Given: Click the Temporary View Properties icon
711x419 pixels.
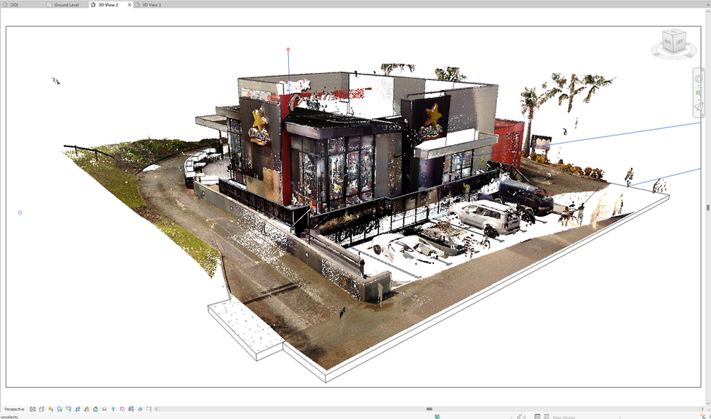Looking at the screenshot, I should [x=122, y=409].
